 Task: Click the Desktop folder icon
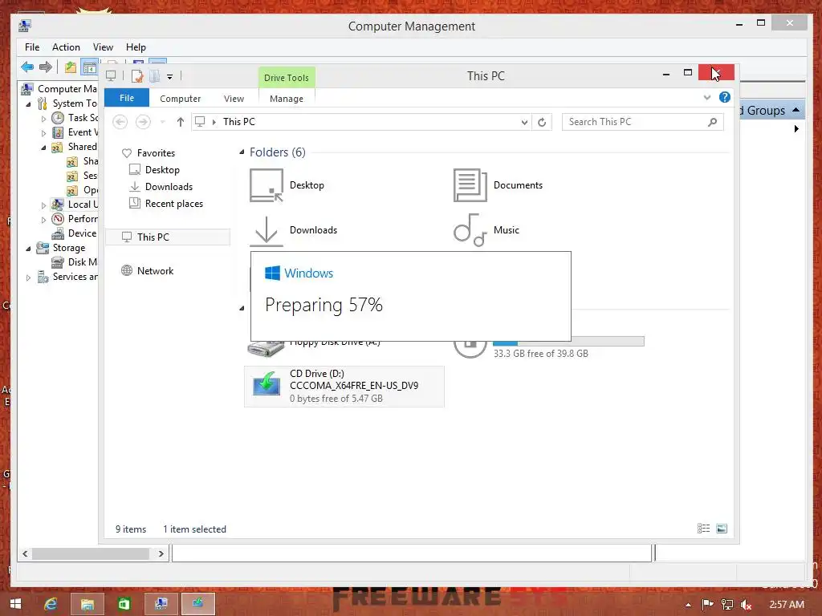(x=267, y=185)
